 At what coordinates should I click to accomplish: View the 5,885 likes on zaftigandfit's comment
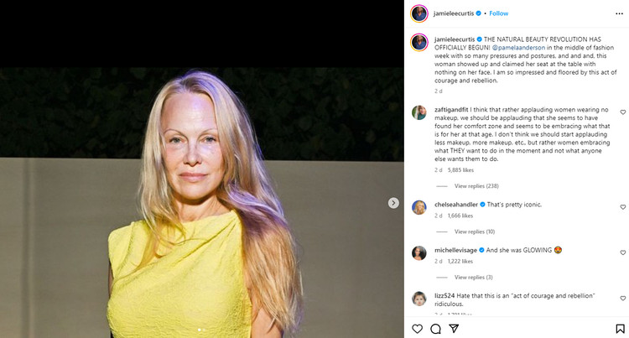(x=460, y=170)
